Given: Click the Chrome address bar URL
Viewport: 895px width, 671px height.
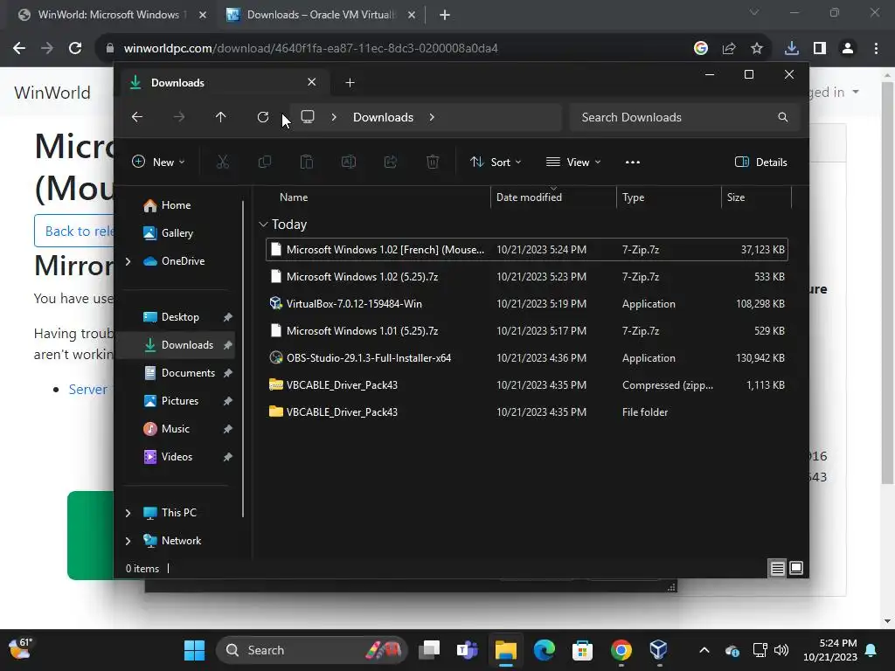Looking at the screenshot, I should tap(311, 49).
